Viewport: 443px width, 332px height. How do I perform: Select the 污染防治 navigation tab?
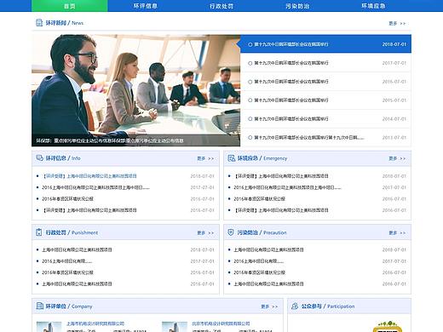pos(297,6)
